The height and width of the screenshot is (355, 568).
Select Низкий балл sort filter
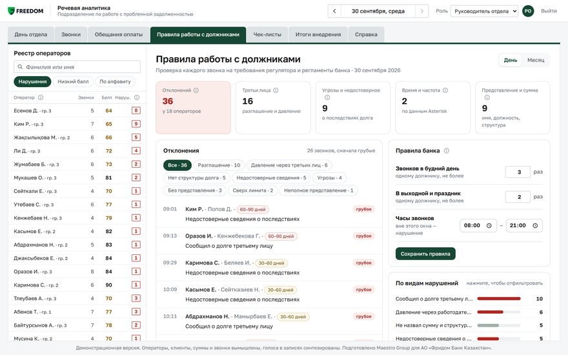tap(73, 81)
